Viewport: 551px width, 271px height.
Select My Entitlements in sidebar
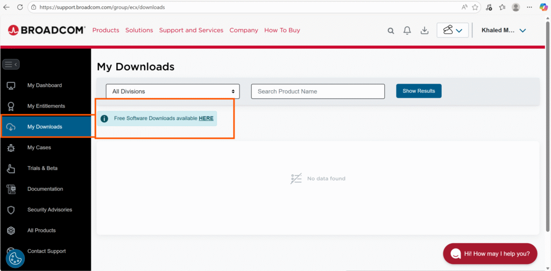[x=46, y=106]
